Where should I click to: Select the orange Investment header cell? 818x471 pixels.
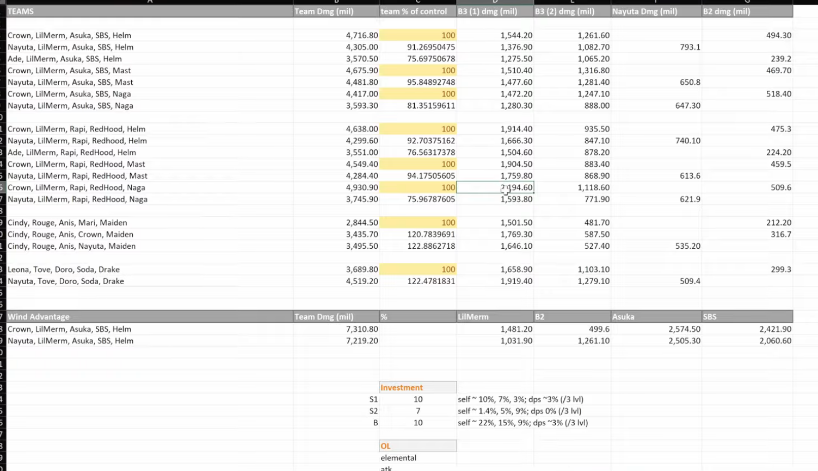[418, 387]
